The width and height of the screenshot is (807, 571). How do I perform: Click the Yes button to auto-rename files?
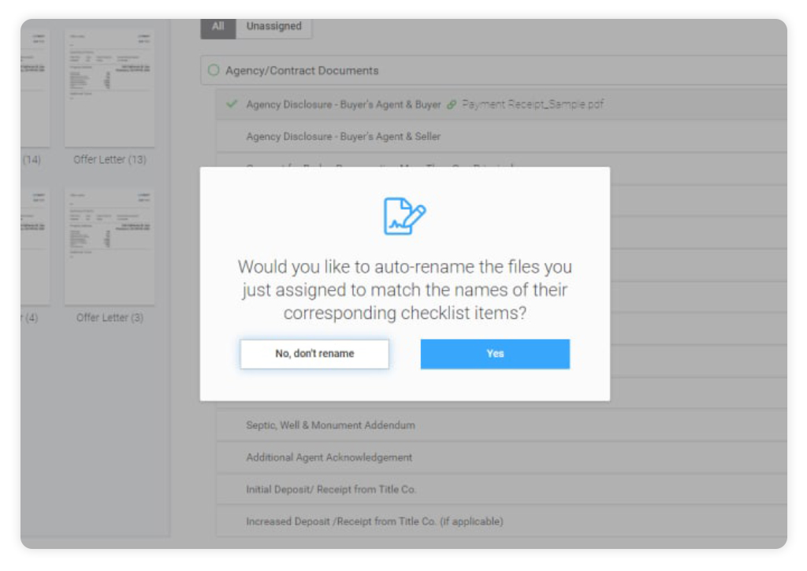[494, 354]
